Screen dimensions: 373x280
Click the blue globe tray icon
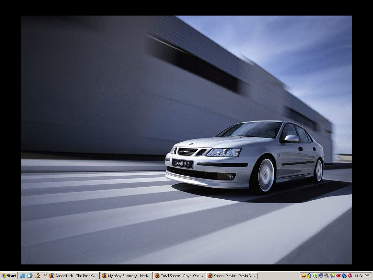point(344,276)
